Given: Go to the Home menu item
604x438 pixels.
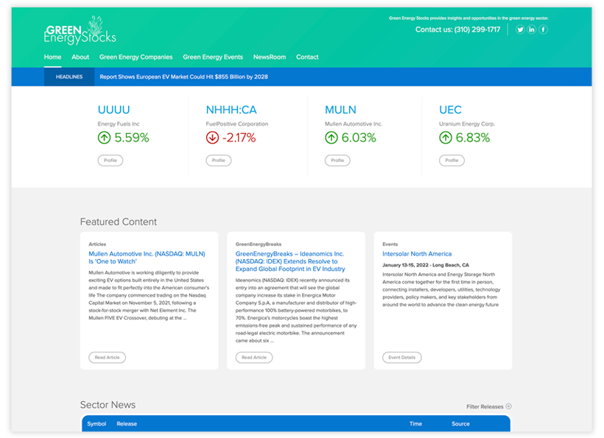Looking at the screenshot, I should (52, 57).
